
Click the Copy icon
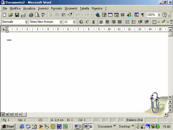[x=57, y=15]
